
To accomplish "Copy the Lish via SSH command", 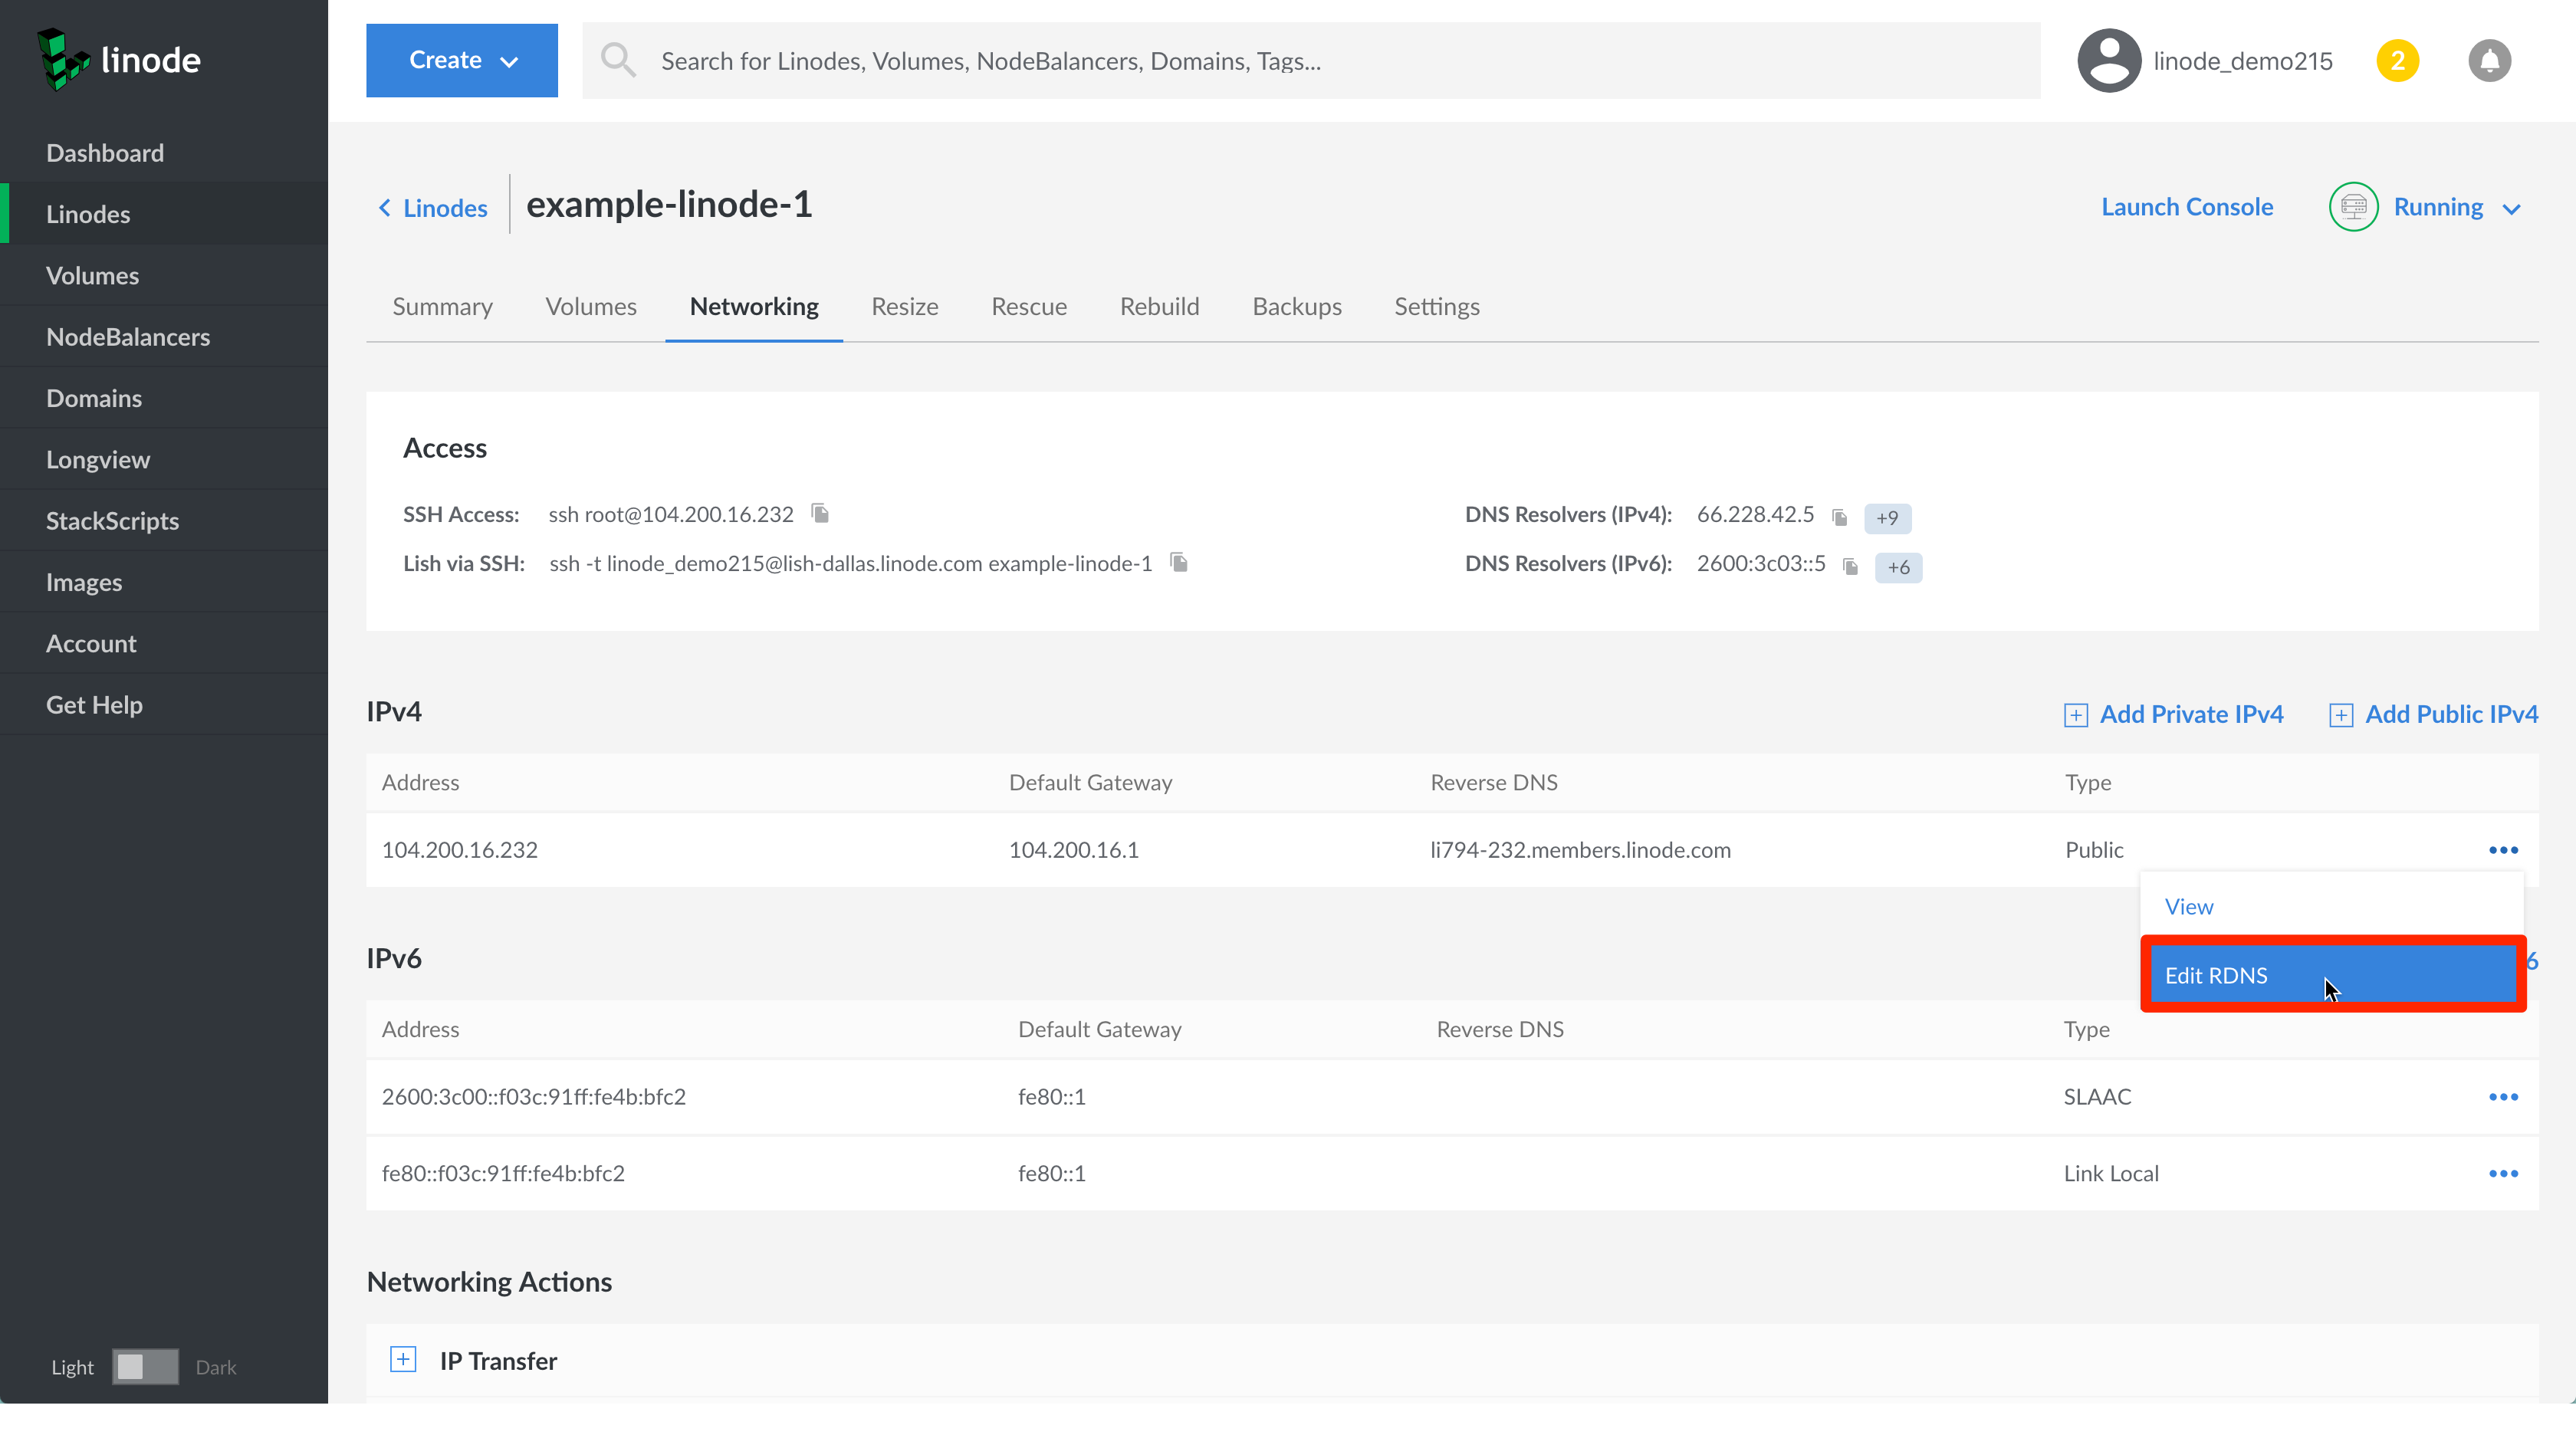I will click(1179, 562).
